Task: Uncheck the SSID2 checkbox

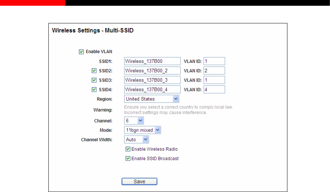Action: [94, 71]
